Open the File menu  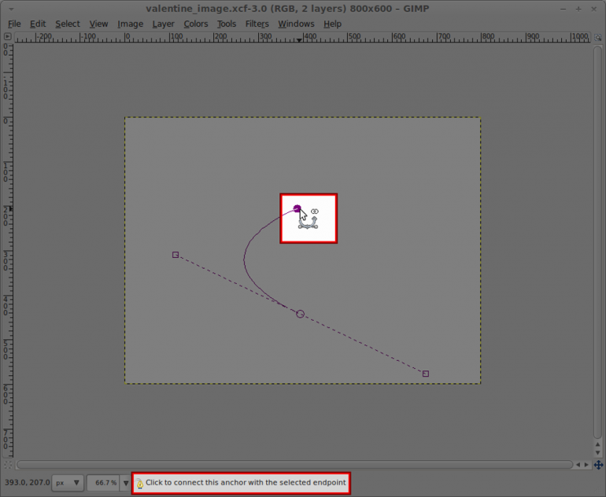pyautogui.click(x=14, y=24)
